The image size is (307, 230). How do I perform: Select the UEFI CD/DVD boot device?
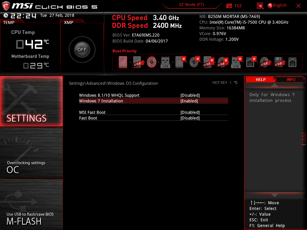(x=194, y=62)
